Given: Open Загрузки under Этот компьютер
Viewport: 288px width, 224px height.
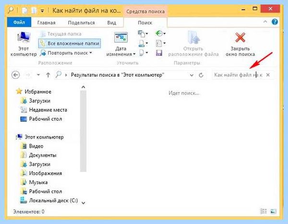Looking at the screenshot, I should click(x=36, y=164).
